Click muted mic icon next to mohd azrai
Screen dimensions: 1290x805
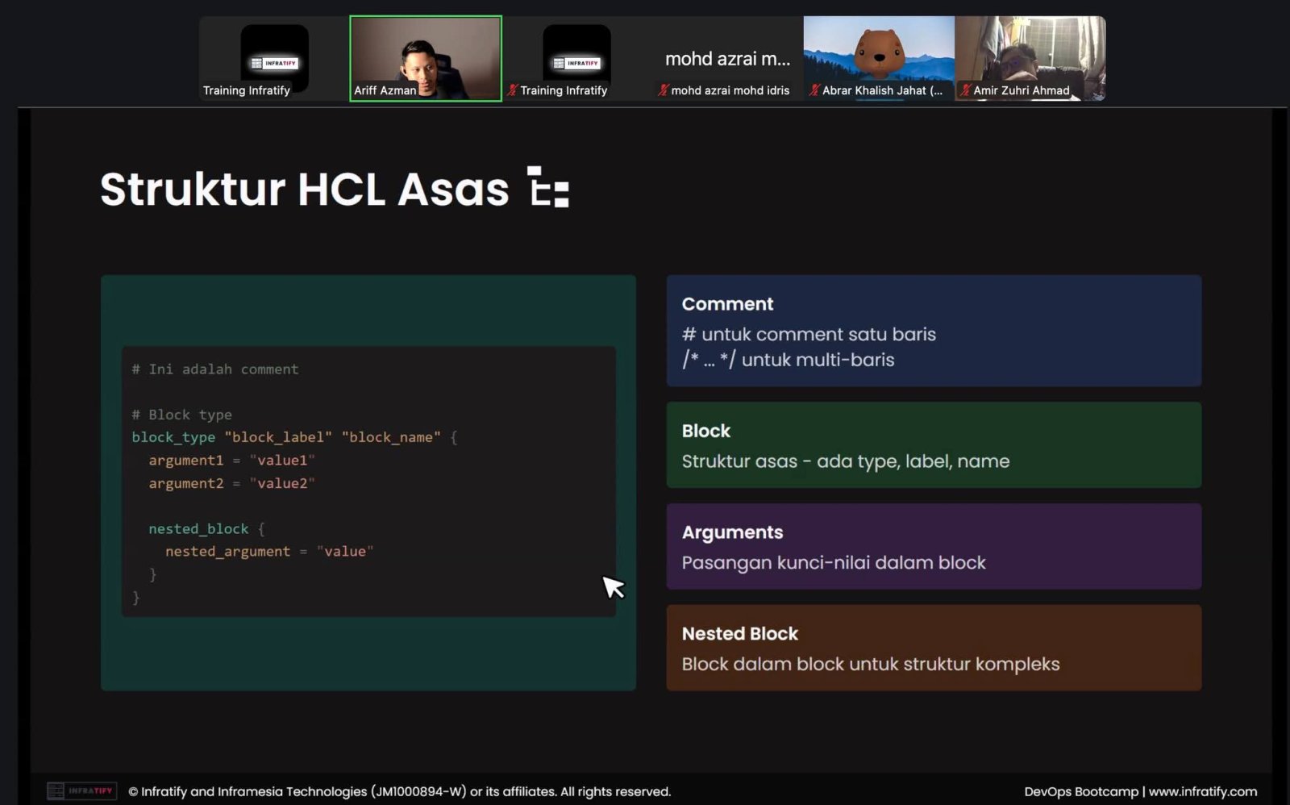[x=664, y=90]
